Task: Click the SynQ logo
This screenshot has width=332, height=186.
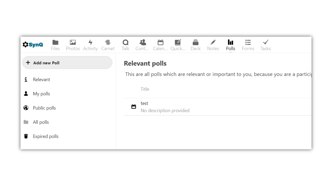Action: [33, 45]
